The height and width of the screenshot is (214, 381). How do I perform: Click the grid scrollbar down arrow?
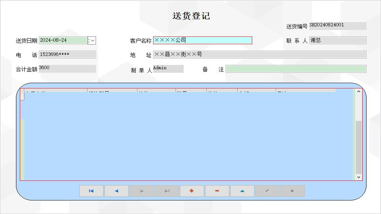[x=358, y=177]
